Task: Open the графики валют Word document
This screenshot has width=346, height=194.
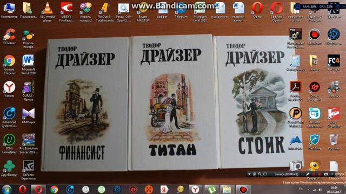Action: click(238, 12)
